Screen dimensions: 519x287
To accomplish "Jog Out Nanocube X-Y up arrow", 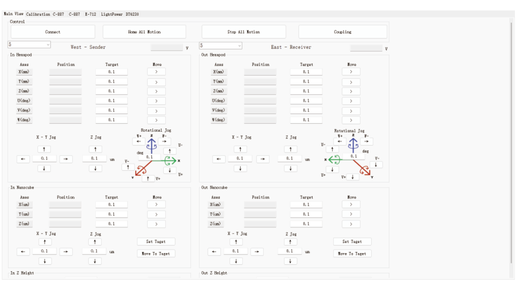I will 236,242.
